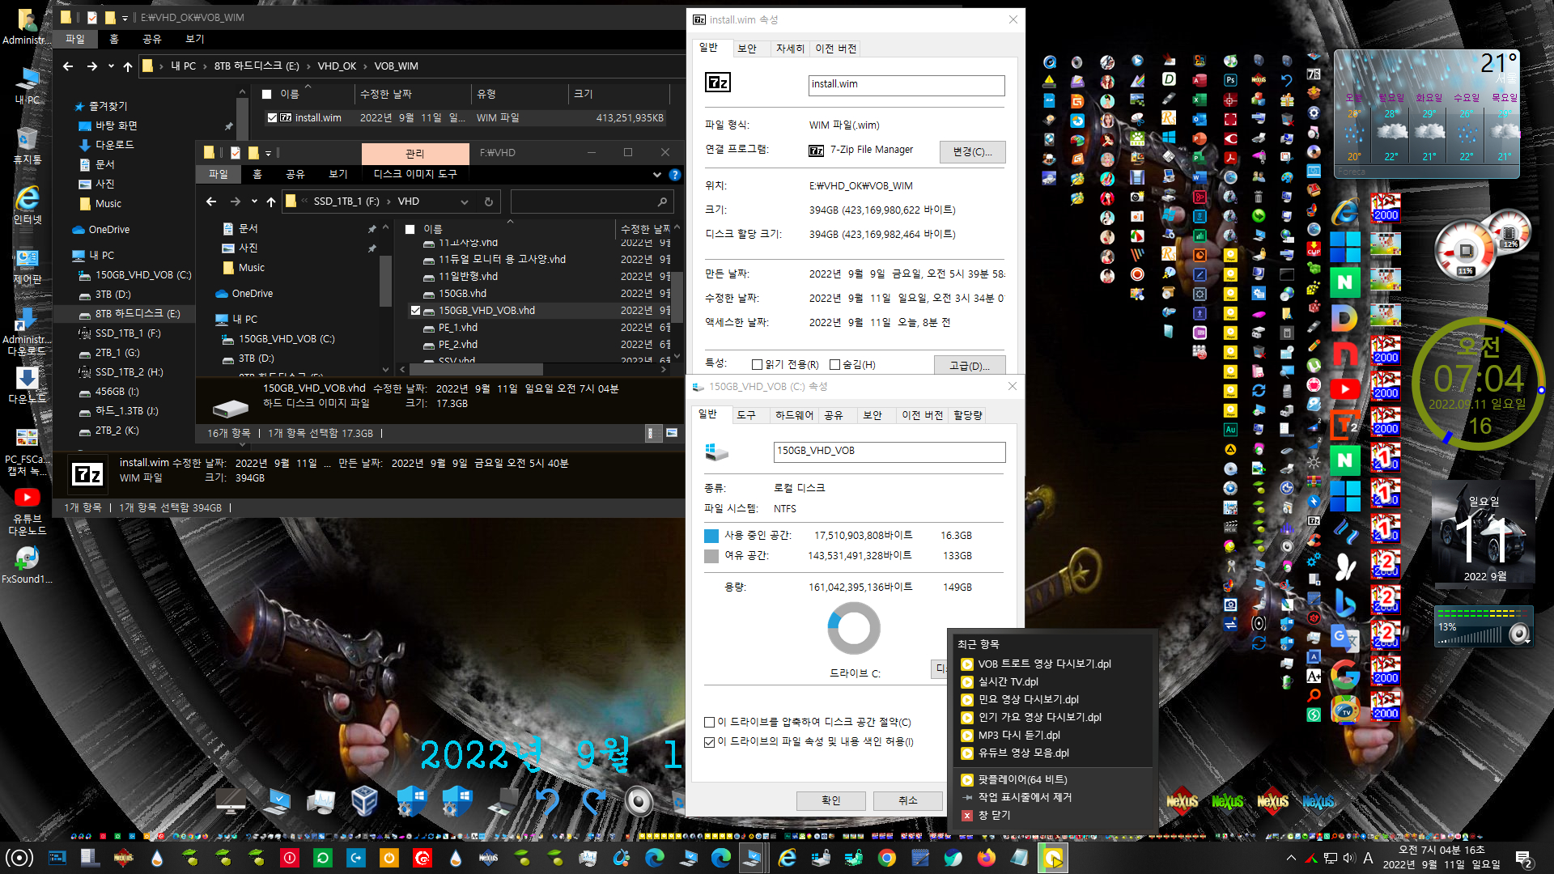Click the 고급(D)... button
1554x874 pixels.
coord(969,366)
